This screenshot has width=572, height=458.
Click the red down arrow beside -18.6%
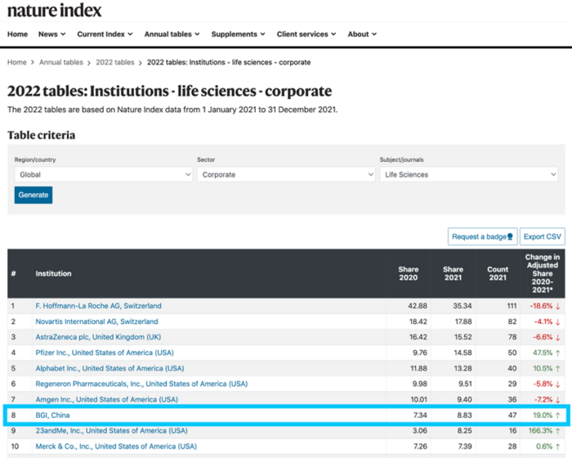tap(557, 306)
